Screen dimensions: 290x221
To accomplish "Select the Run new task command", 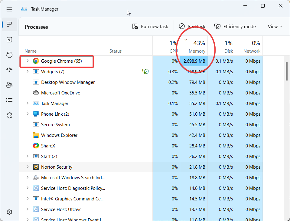I will (150, 26).
